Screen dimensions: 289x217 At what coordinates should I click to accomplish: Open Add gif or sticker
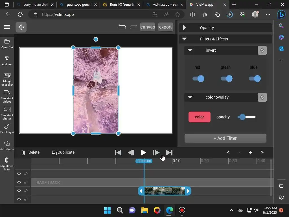(x=7, y=75)
